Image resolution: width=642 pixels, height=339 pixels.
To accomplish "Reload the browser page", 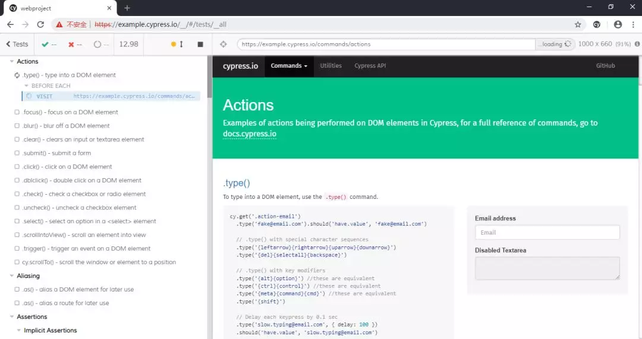I will tap(40, 24).
